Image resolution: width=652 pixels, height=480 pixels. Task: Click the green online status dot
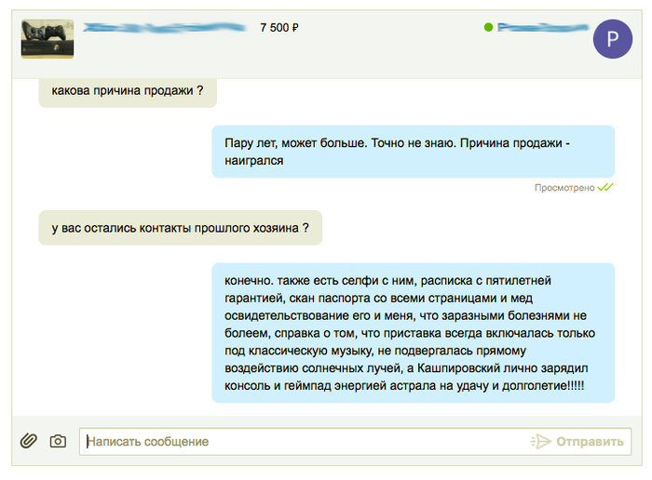488,28
